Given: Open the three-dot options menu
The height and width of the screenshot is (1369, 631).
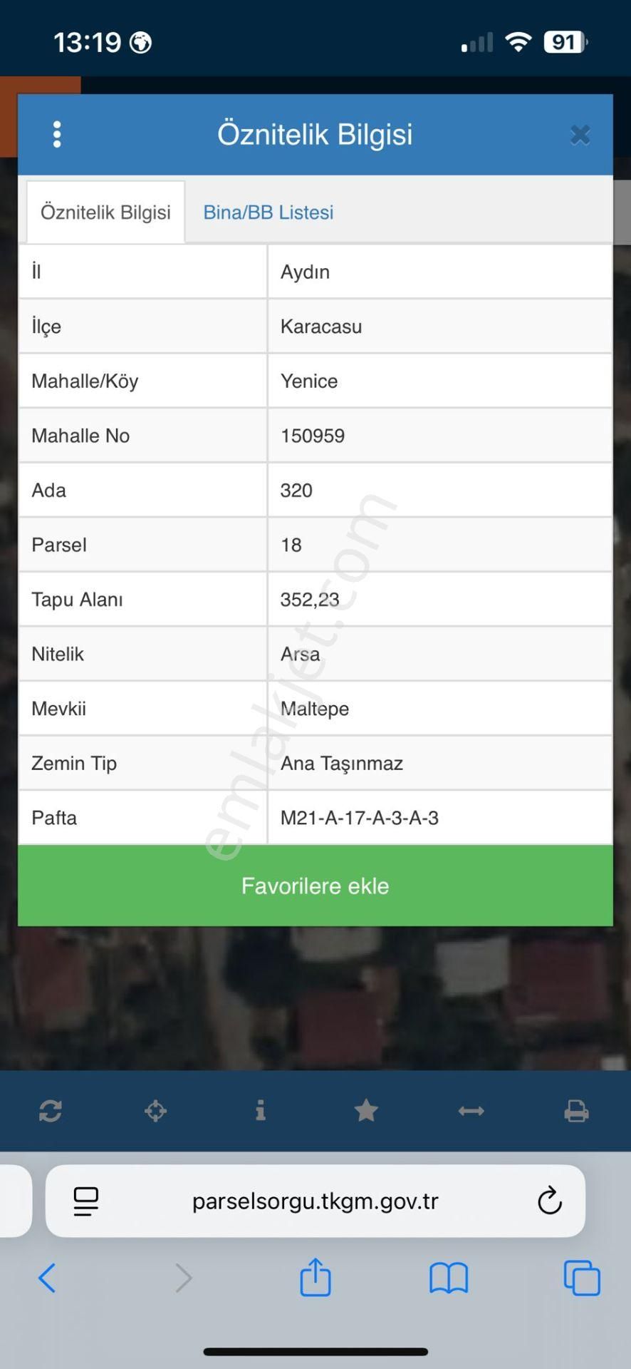Looking at the screenshot, I should (57, 134).
